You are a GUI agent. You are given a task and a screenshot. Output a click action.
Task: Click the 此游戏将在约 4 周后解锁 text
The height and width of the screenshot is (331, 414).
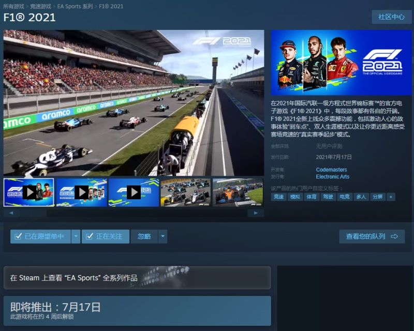pos(42,317)
